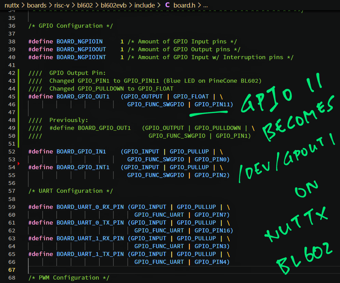Click BOARD_UART_0_RX_PIN on line 59

pyautogui.click(x=90, y=207)
